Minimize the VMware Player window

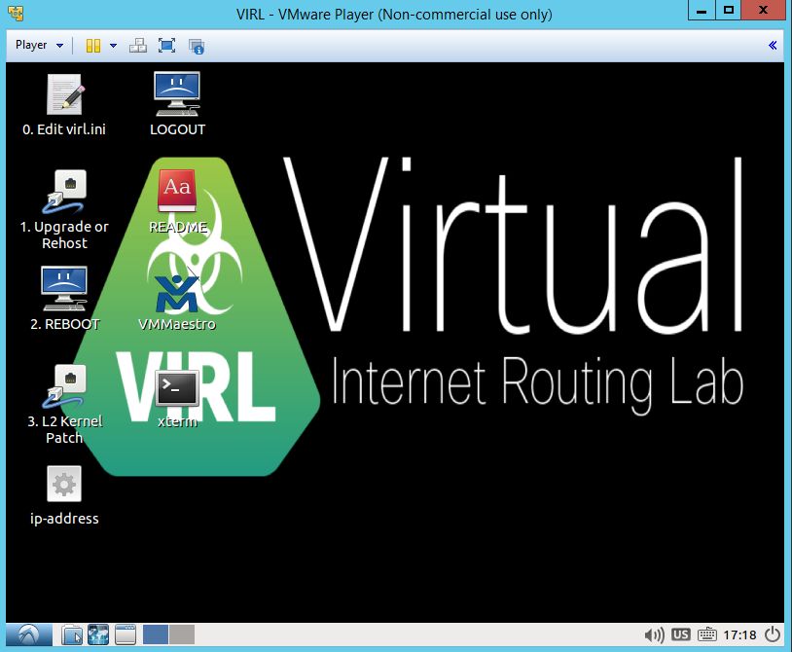702,10
